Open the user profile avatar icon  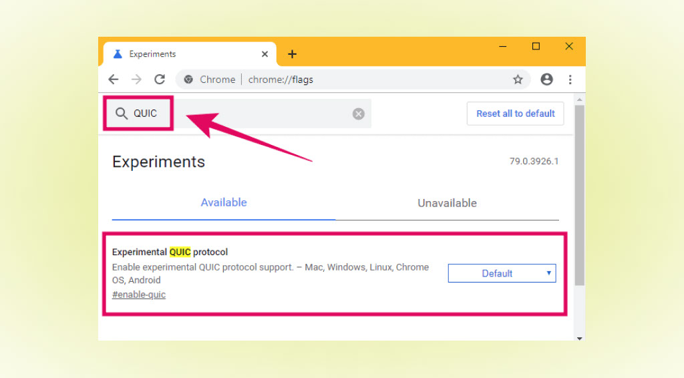(546, 79)
